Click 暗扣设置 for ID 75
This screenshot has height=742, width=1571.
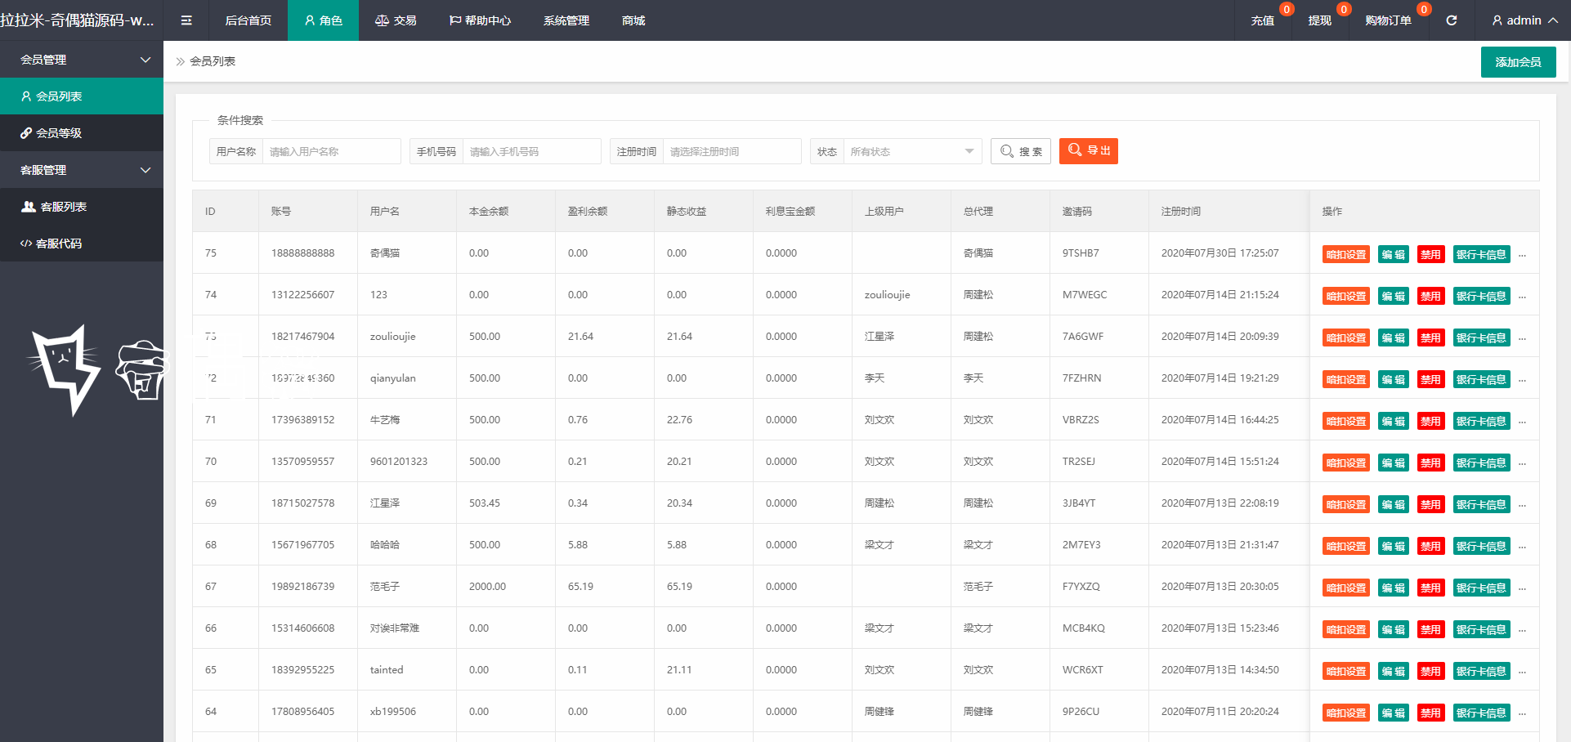click(x=1346, y=254)
